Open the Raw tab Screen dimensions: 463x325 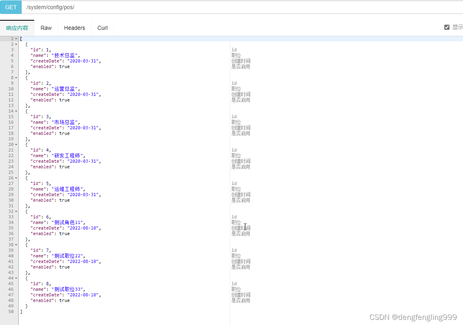(46, 28)
